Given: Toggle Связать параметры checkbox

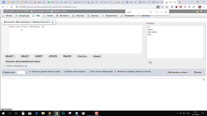Looking at the screenshot, I should tap(4, 66).
